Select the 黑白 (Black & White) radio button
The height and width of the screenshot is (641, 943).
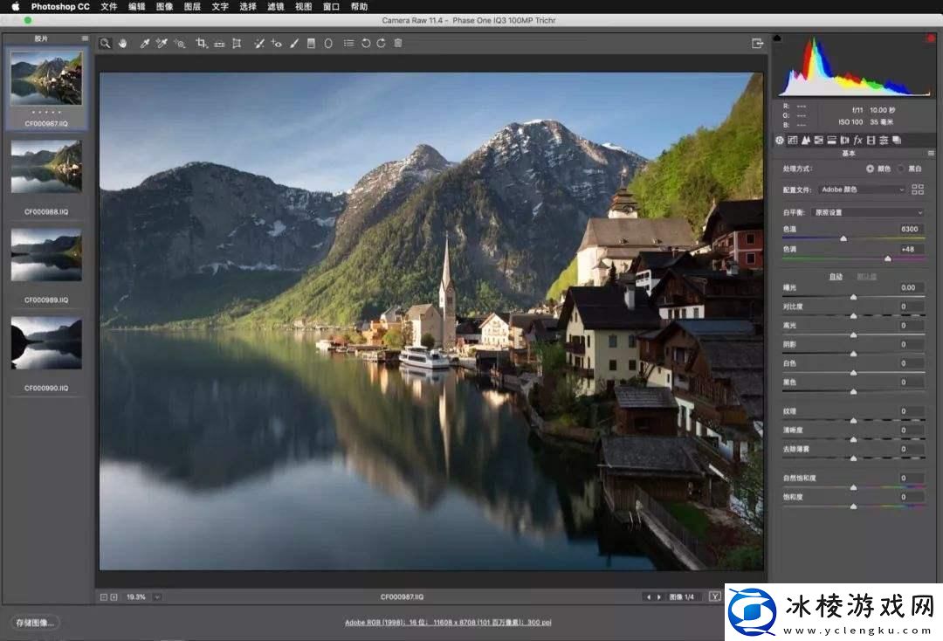(x=901, y=168)
